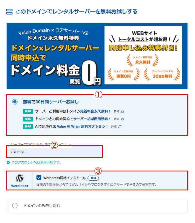Open the external-link icon for 特典2 details

pos(123,119)
